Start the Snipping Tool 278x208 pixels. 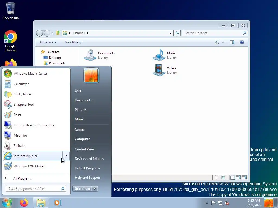pos(36,104)
